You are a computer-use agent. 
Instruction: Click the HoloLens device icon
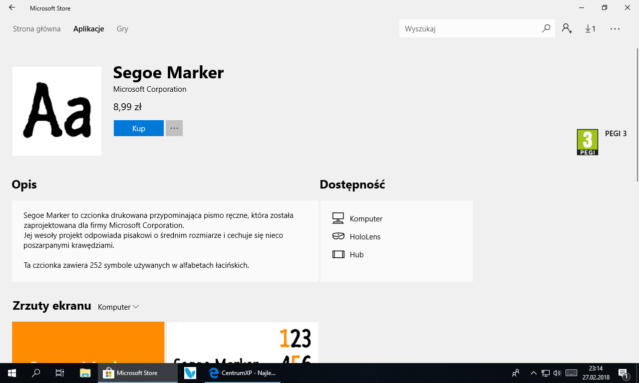pos(338,236)
